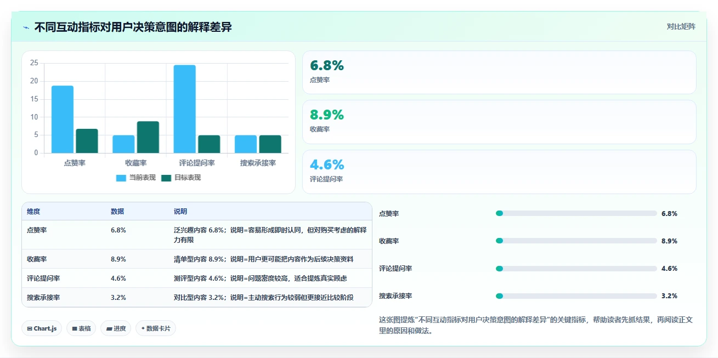Click the blue legend swatch for 当前表现
The image size is (718, 358).
[121, 178]
